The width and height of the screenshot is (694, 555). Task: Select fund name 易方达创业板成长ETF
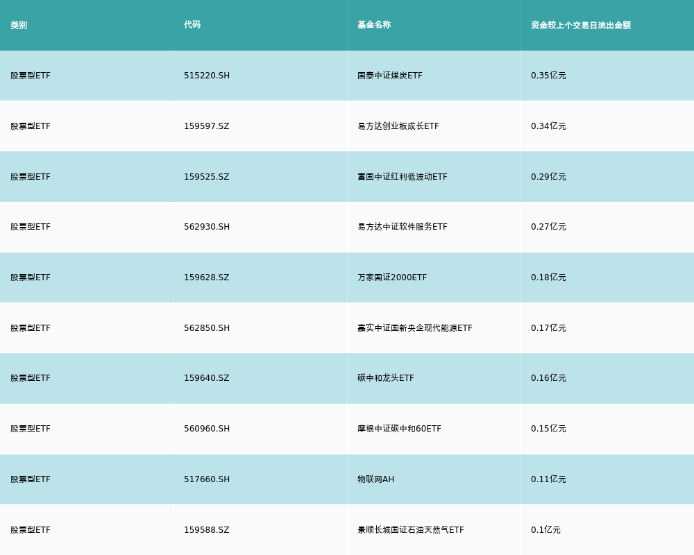point(398,126)
